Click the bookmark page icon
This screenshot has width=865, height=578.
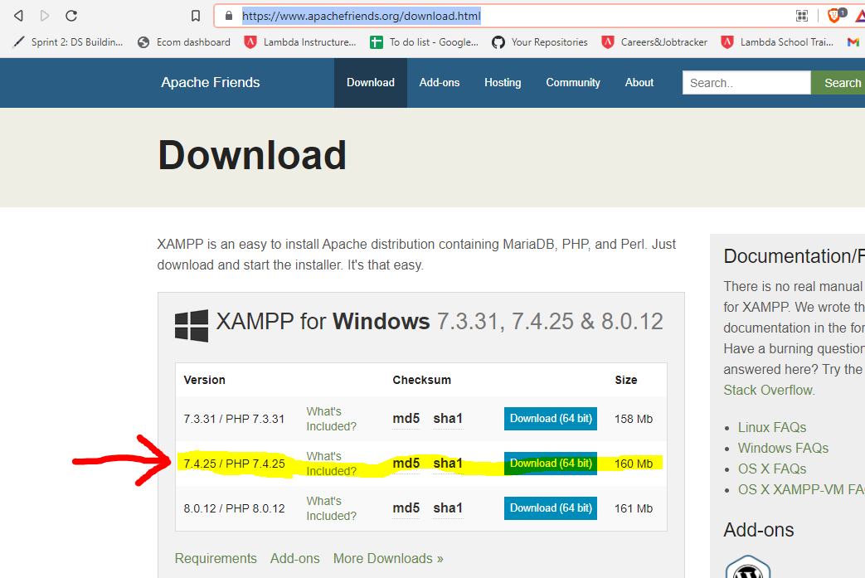point(196,16)
